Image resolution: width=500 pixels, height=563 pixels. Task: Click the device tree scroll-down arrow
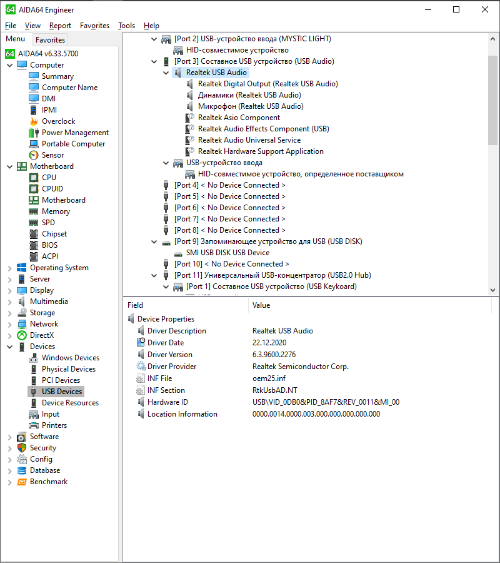(493, 290)
